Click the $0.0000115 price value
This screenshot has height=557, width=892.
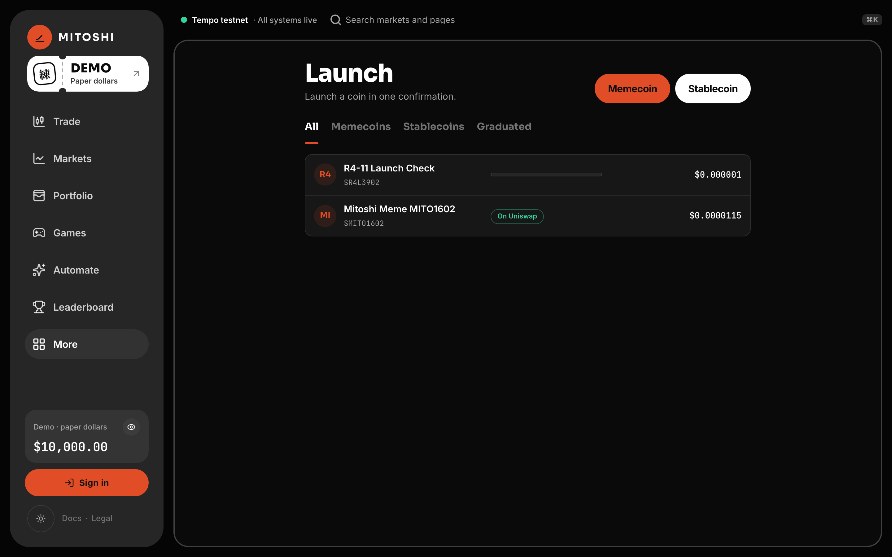click(x=715, y=215)
